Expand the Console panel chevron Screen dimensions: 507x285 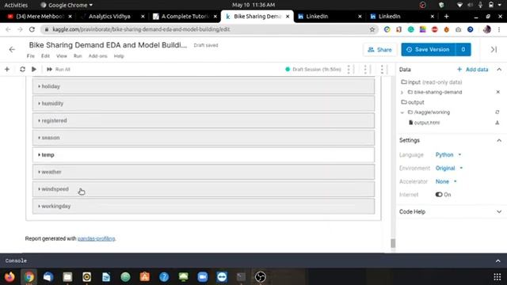(x=498, y=260)
